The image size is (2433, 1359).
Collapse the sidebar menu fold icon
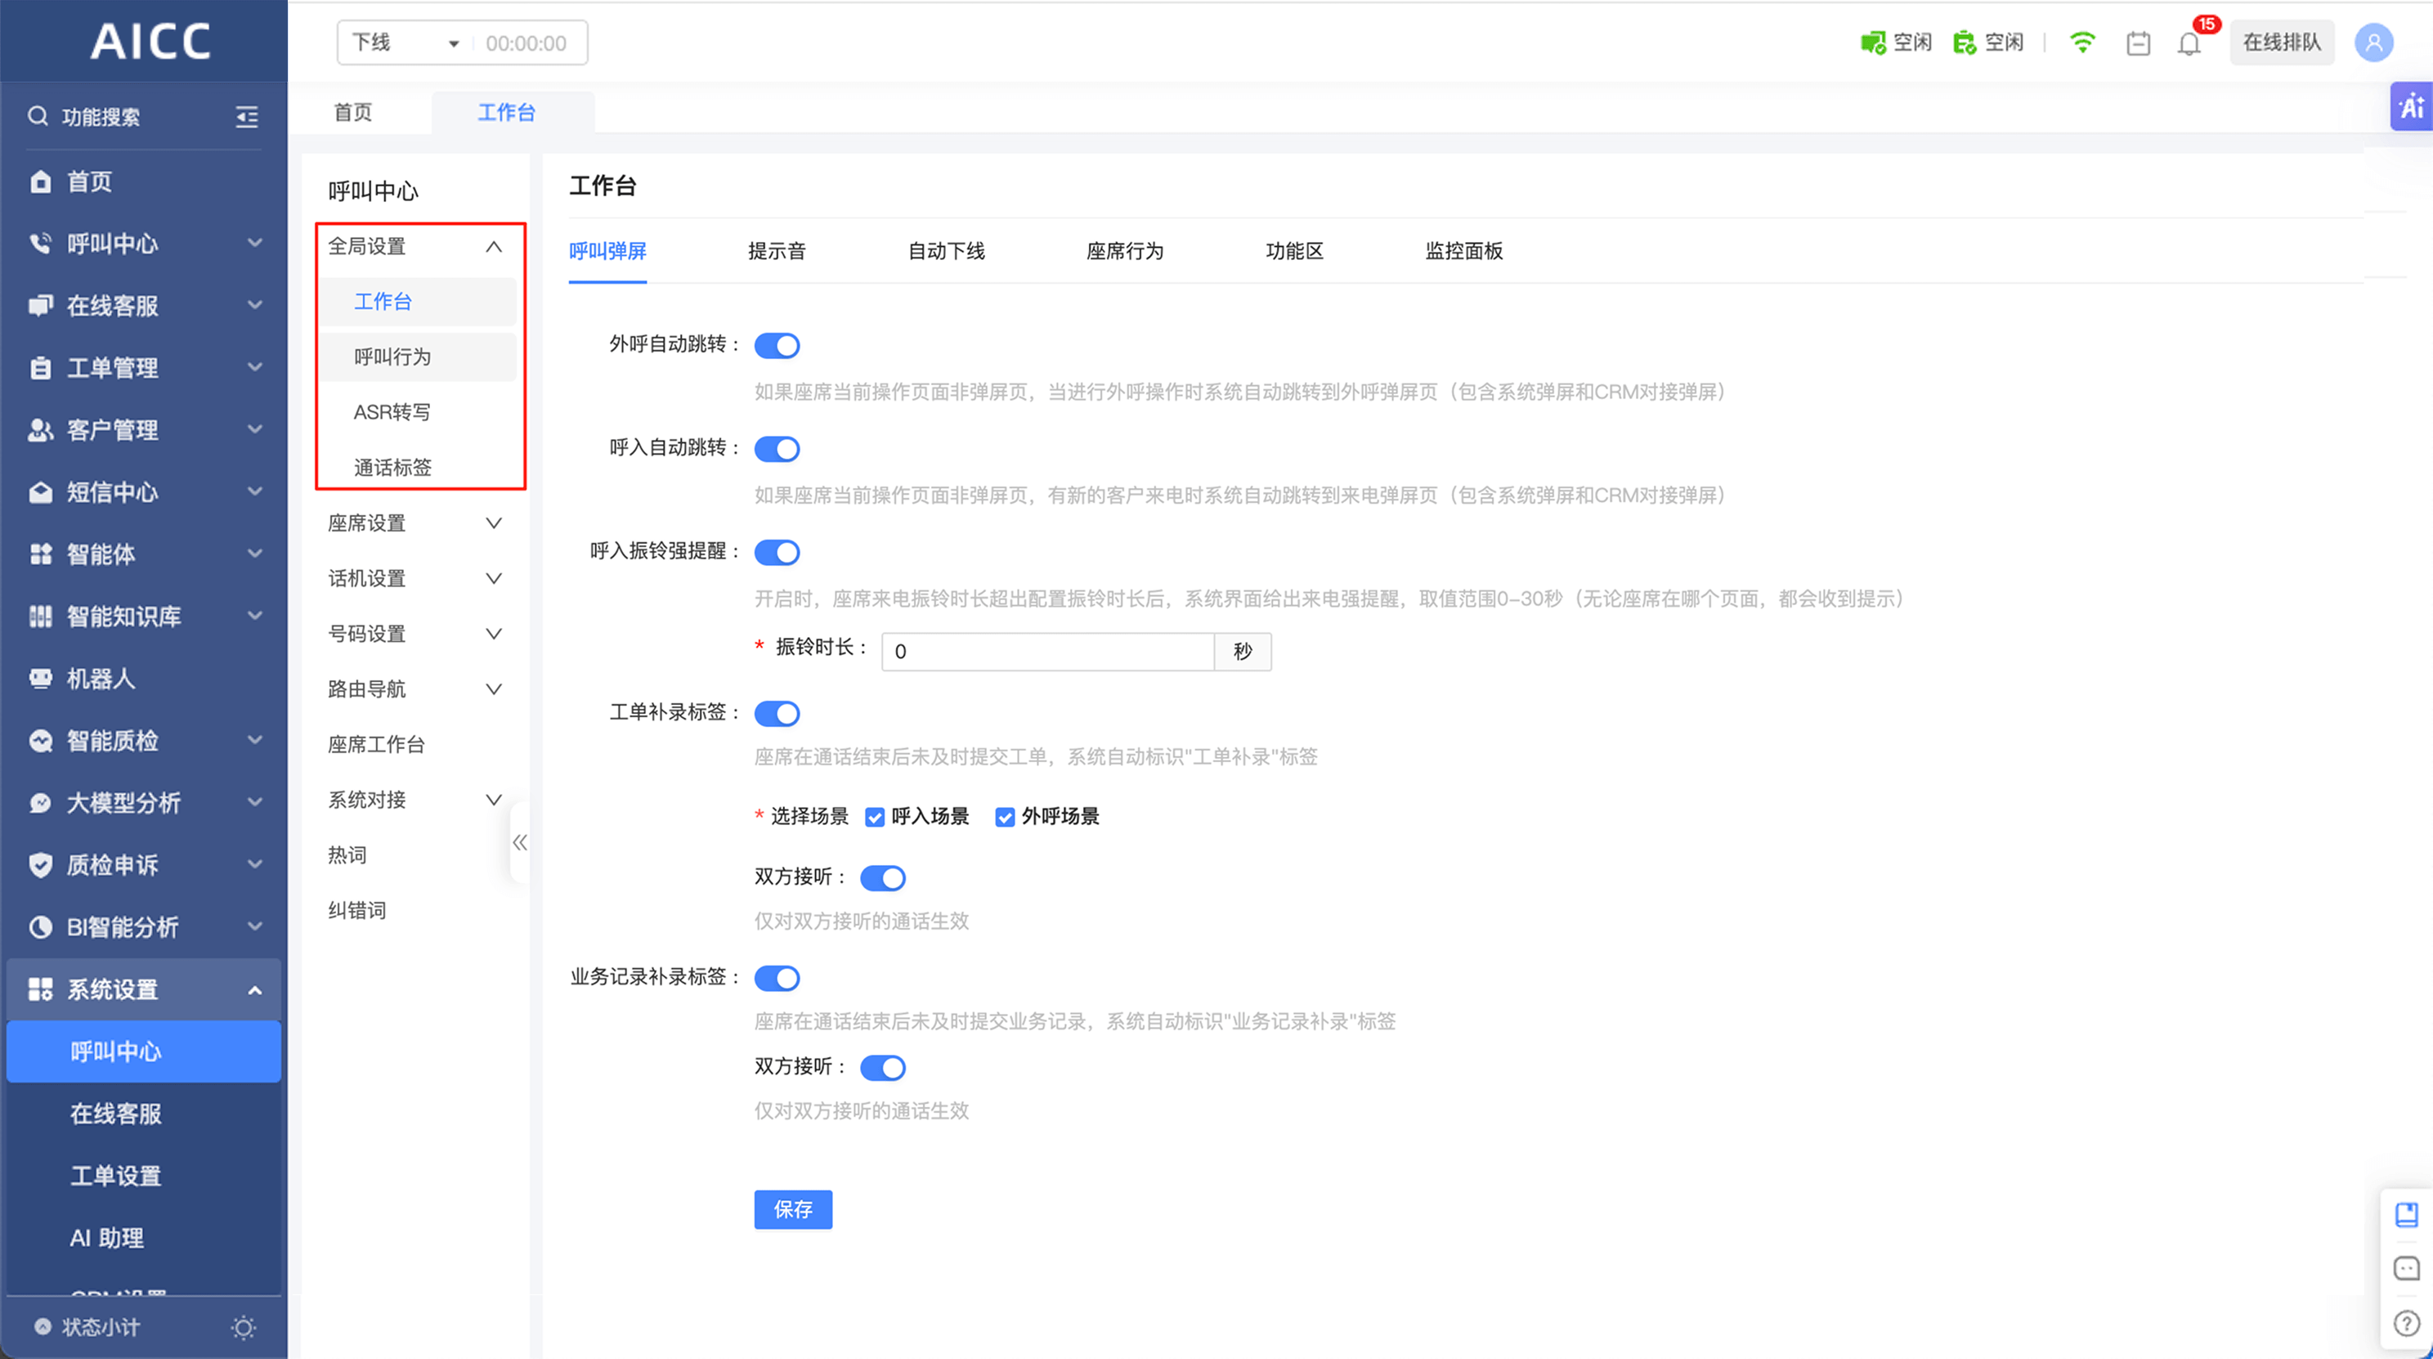click(247, 116)
